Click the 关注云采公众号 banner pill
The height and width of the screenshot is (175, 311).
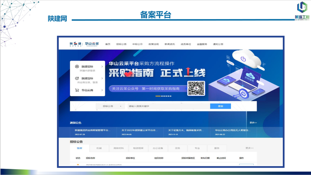(147, 89)
